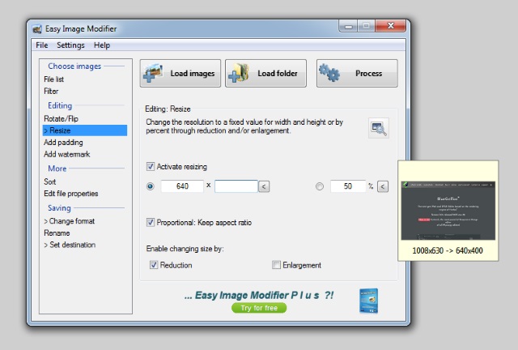The image size is (518, 350).
Task: Open the Help menu
Action: pyautogui.click(x=101, y=45)
